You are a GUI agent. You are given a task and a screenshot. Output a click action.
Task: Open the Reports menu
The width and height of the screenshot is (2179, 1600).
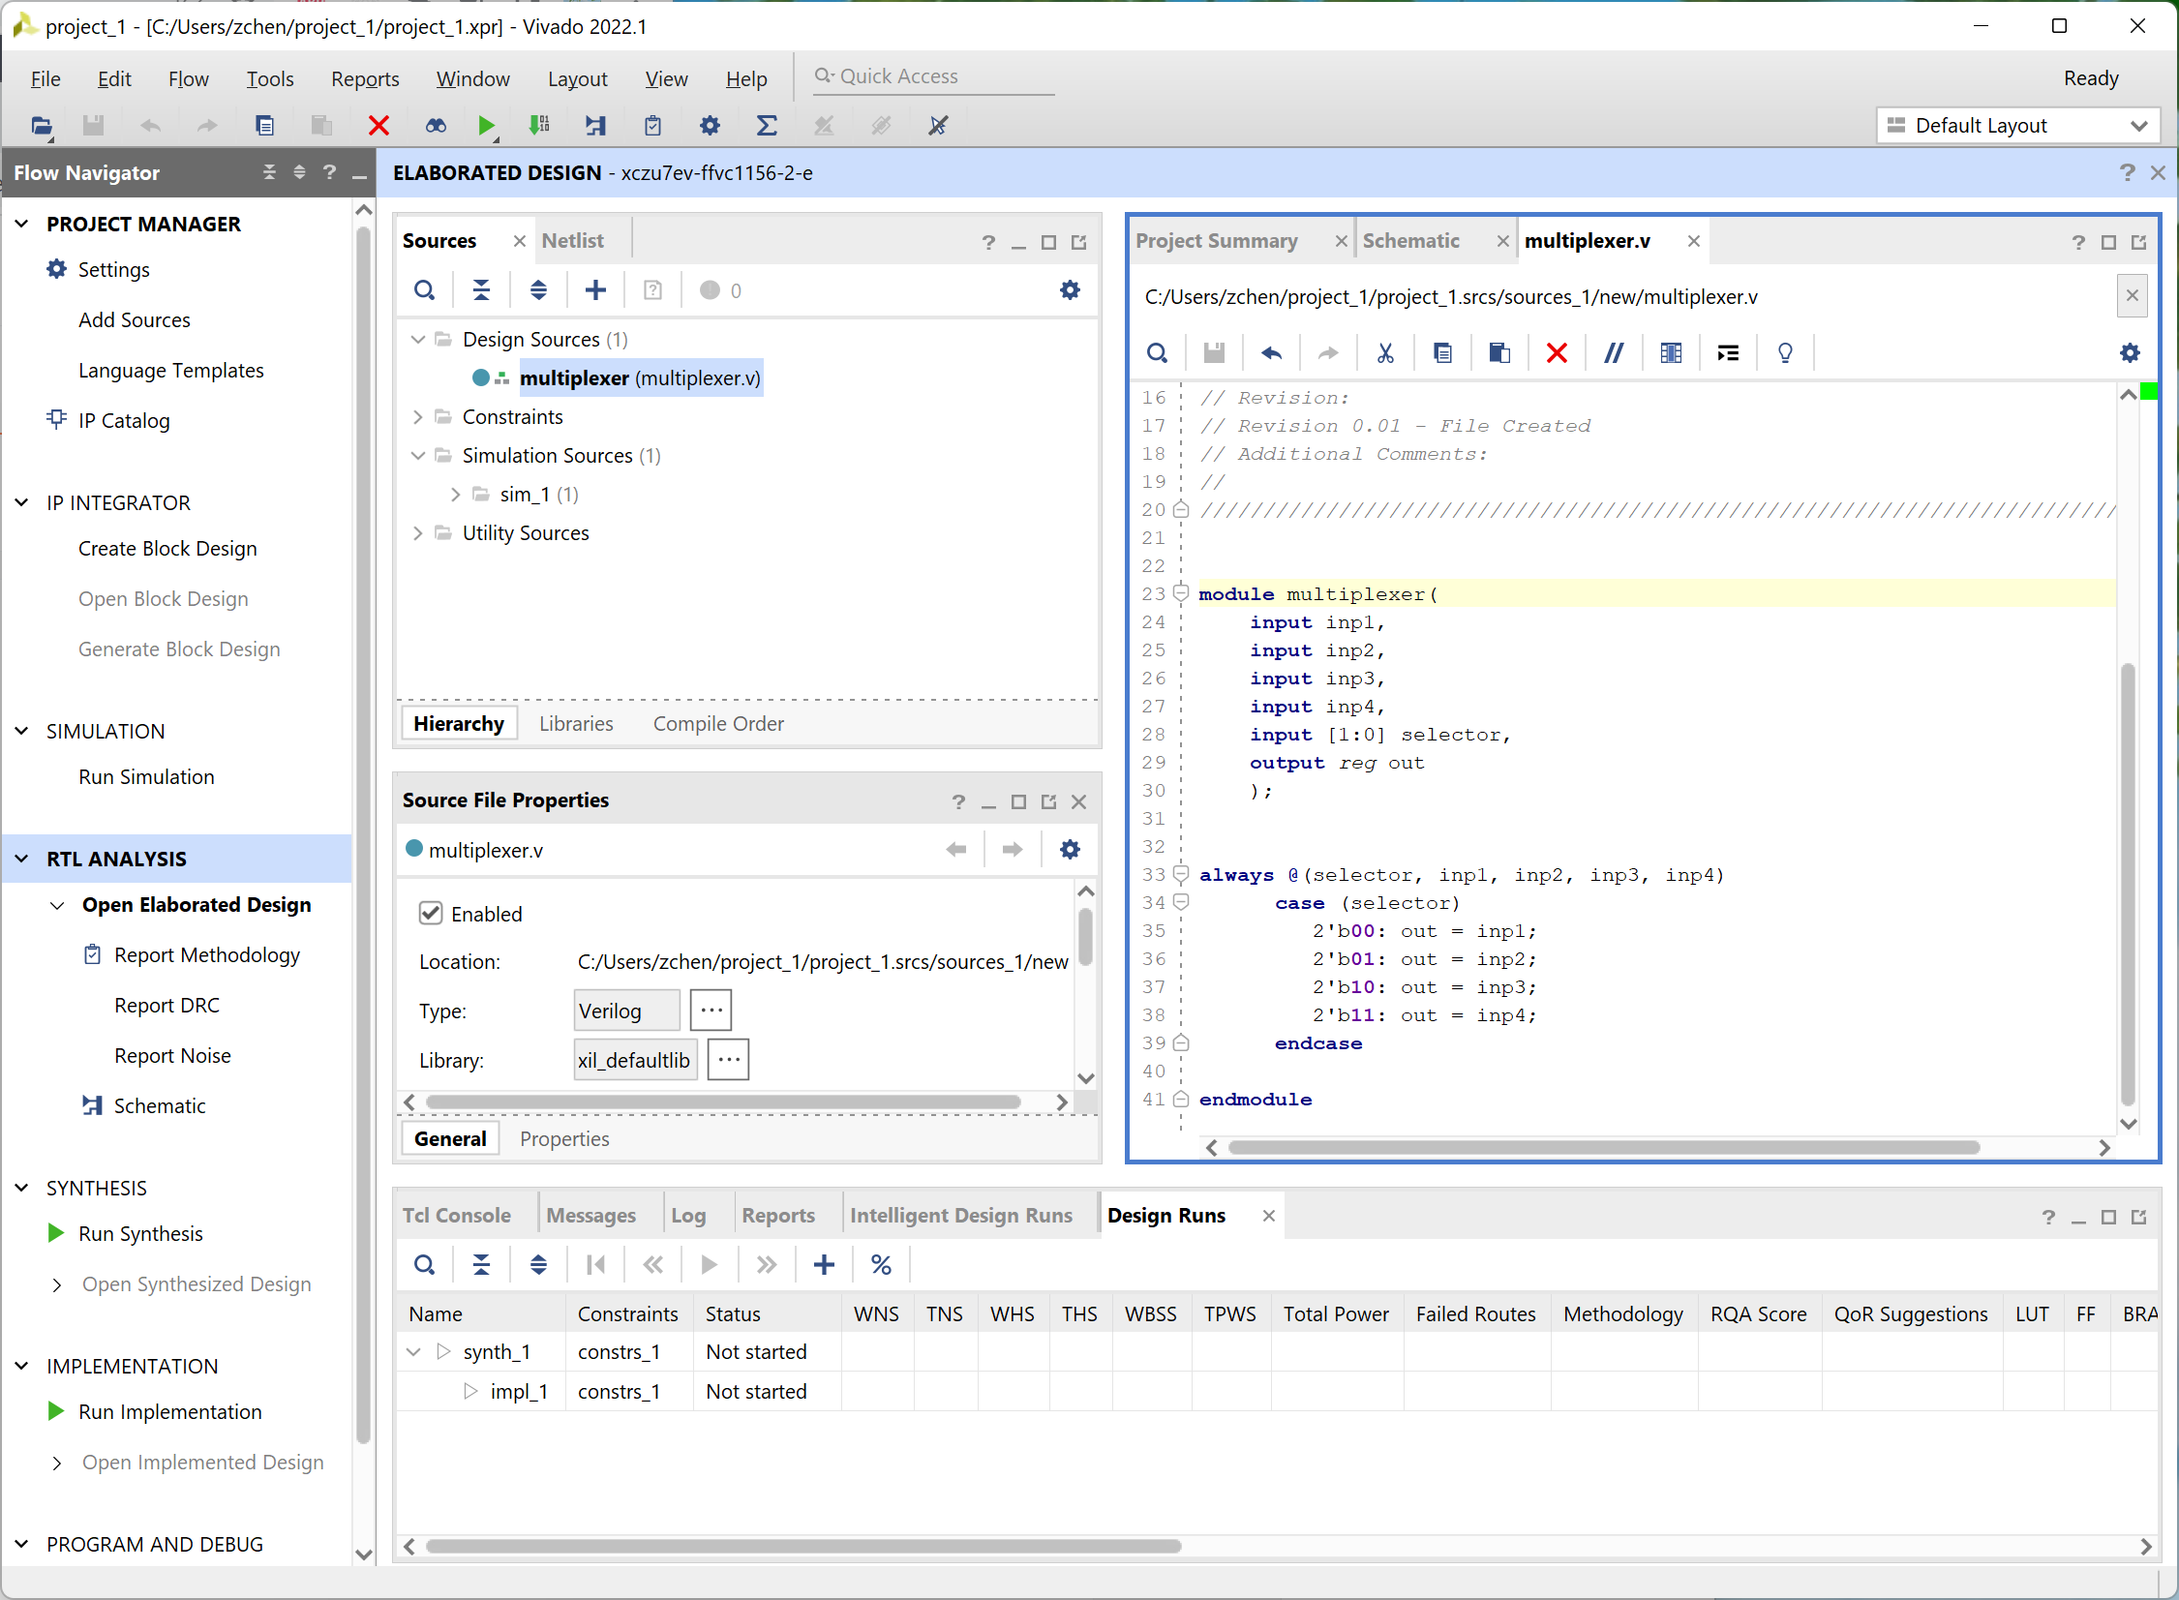(x=364, y=79)
